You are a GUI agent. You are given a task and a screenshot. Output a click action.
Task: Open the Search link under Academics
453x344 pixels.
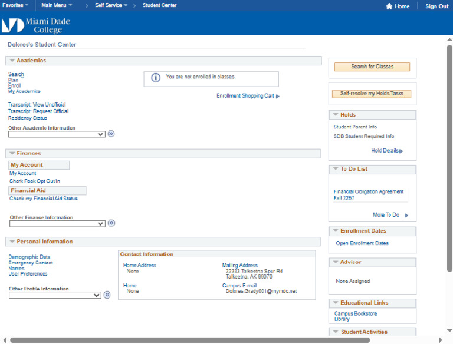point(16,74)
